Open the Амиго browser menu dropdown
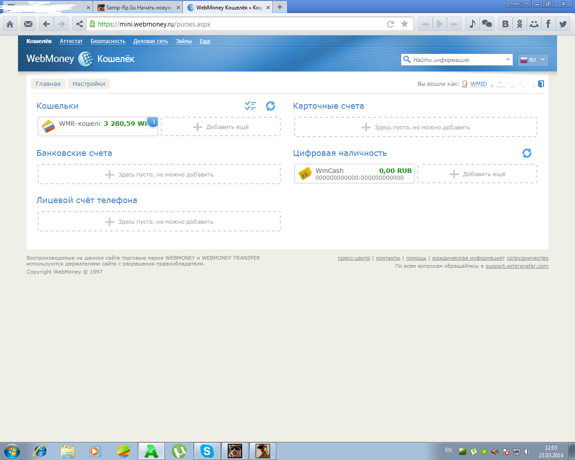This screenshot has height=460, width=575. coord(518,4)
